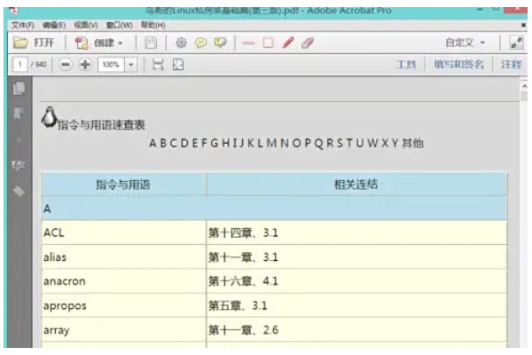The height and width of the screenshot is (355, 532).
Task: Select the rectangle drawing tool
Action: (x=268, y=43)
